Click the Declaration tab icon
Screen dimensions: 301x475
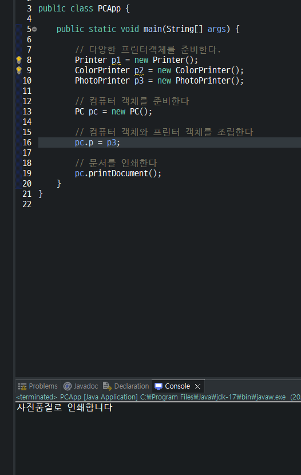point(107,386)
